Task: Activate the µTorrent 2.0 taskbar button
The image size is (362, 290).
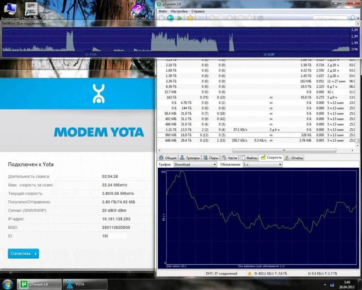Action: 39,284
